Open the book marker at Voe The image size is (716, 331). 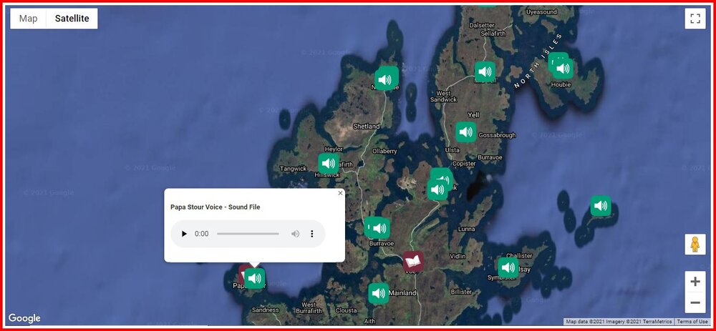pyautogui.click(x=413, y=261)
